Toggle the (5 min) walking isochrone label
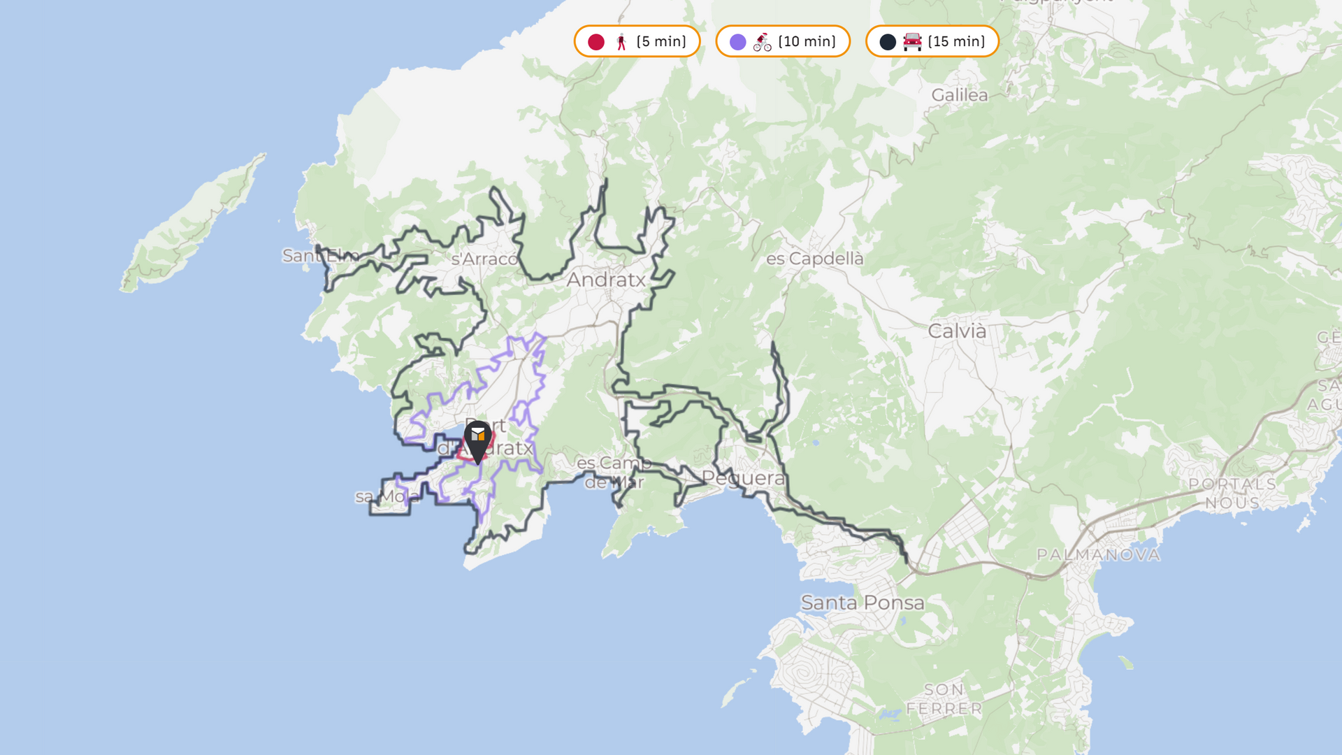Viewport: 1342px width, 755px height. tap(661, 42)
